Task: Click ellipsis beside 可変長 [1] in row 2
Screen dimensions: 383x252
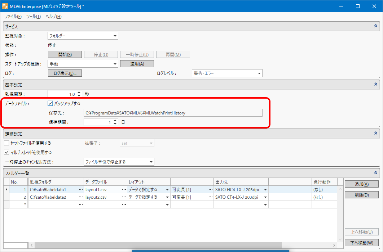Action: (210, 197)
